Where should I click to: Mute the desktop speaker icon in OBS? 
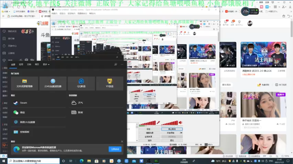180,122
